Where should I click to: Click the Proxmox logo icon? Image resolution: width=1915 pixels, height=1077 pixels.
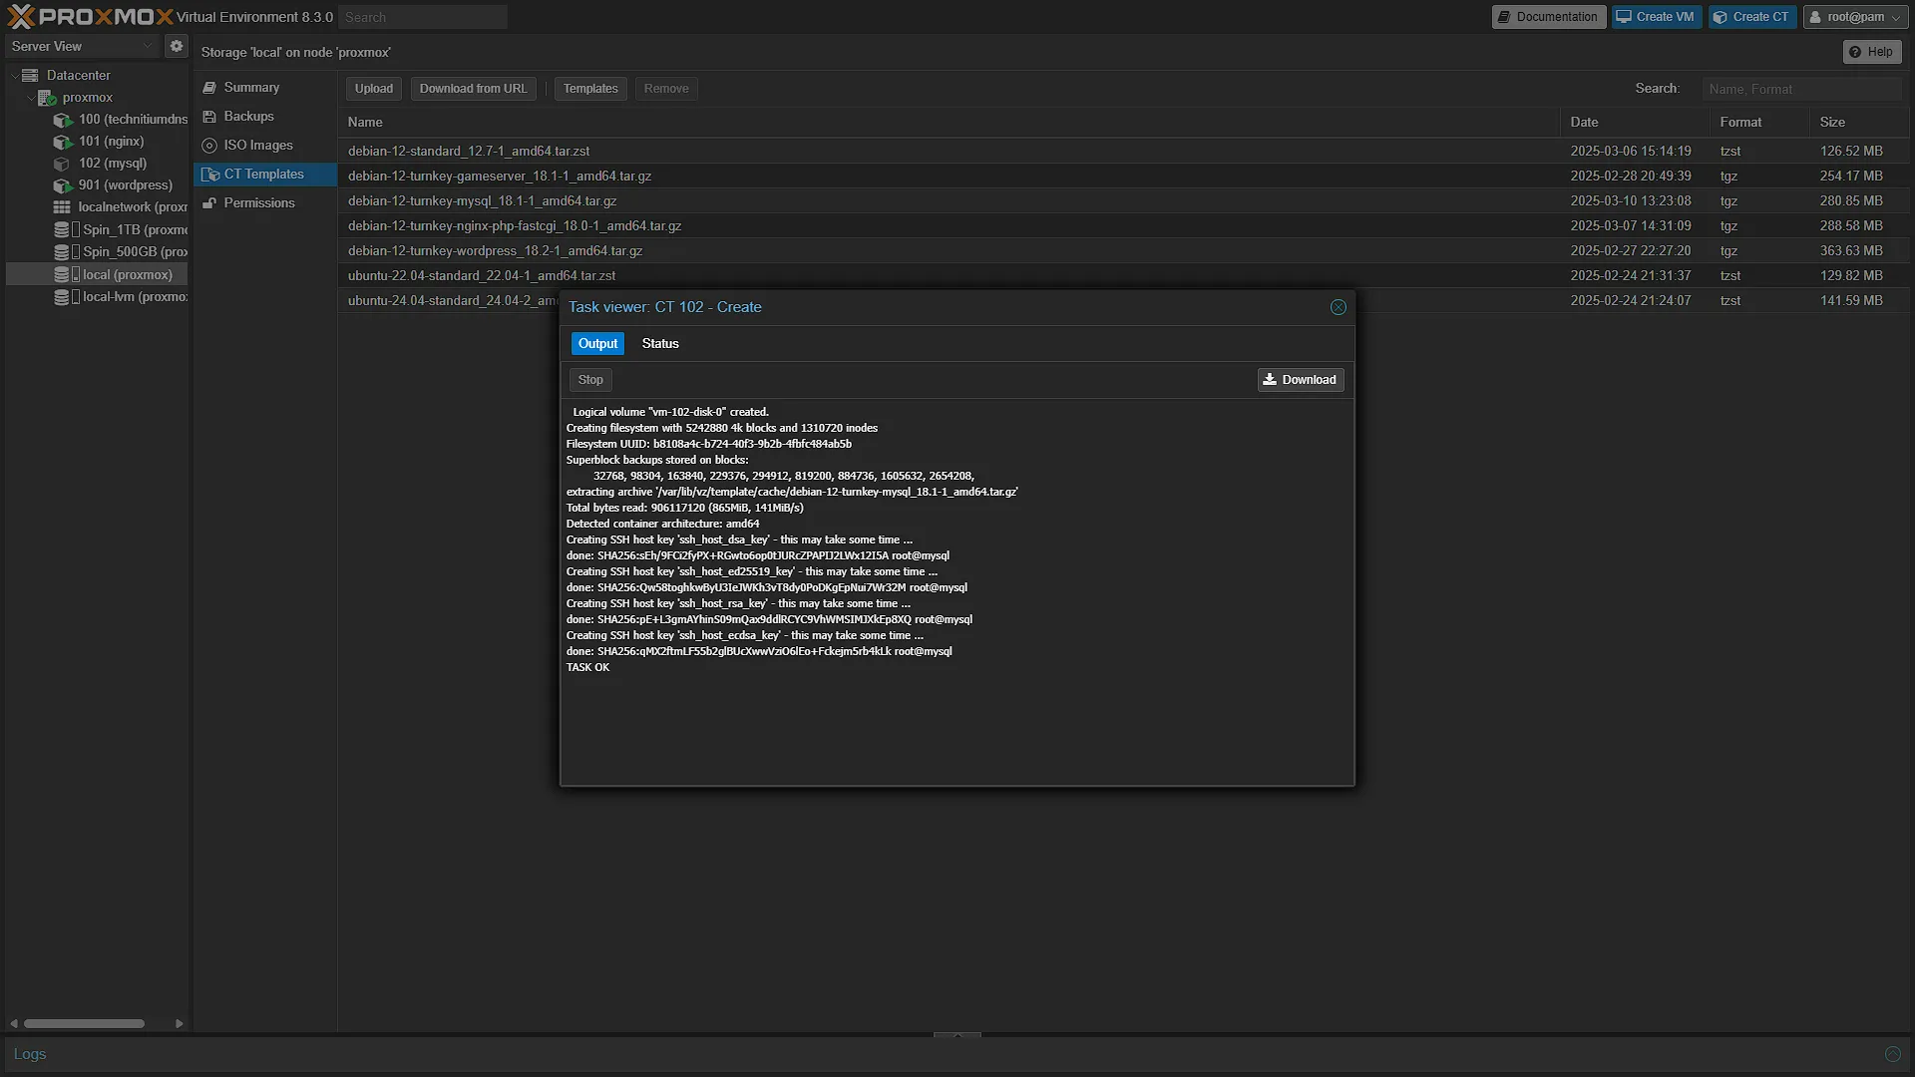pos(20,17)
